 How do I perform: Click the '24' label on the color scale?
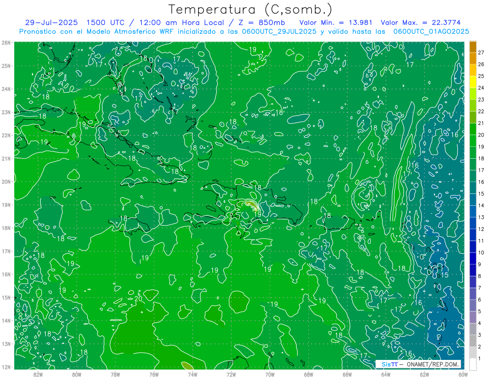(x=481, y=88)
